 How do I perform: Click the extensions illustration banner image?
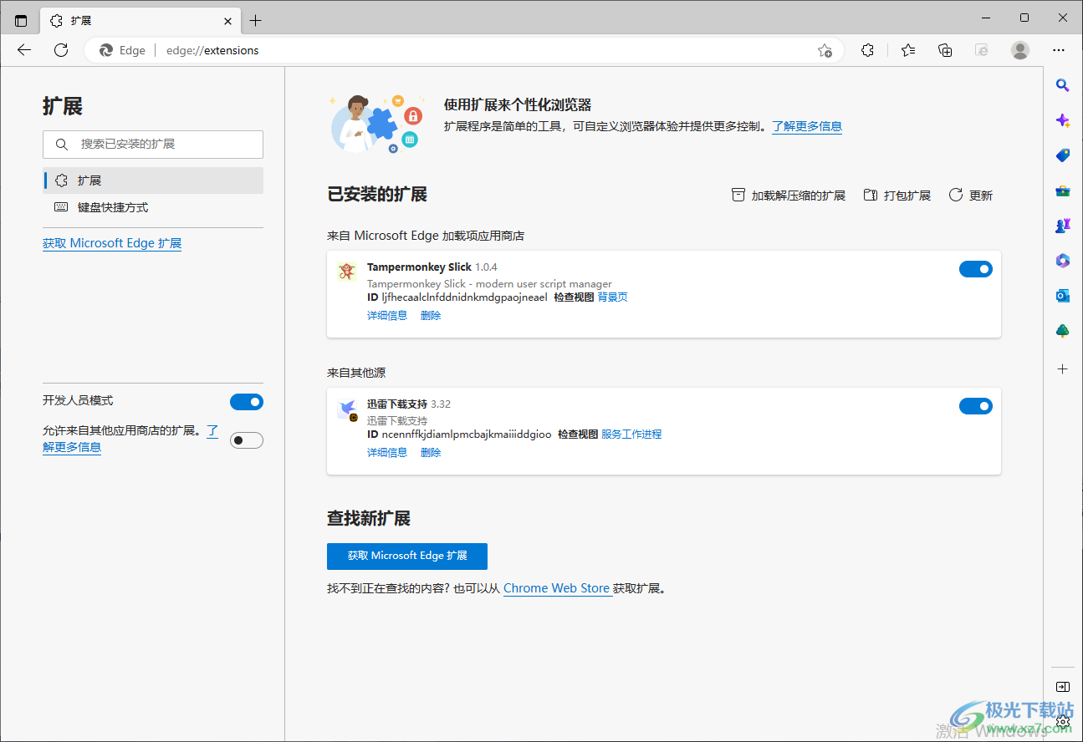click(x=375, y=123)
